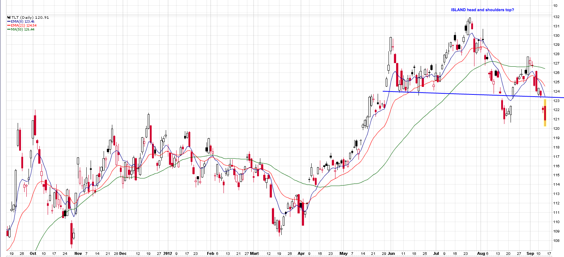Screen dimensions: 564x257
Task: Click the 2012 label on the date axis
Action: click(168, 254)
